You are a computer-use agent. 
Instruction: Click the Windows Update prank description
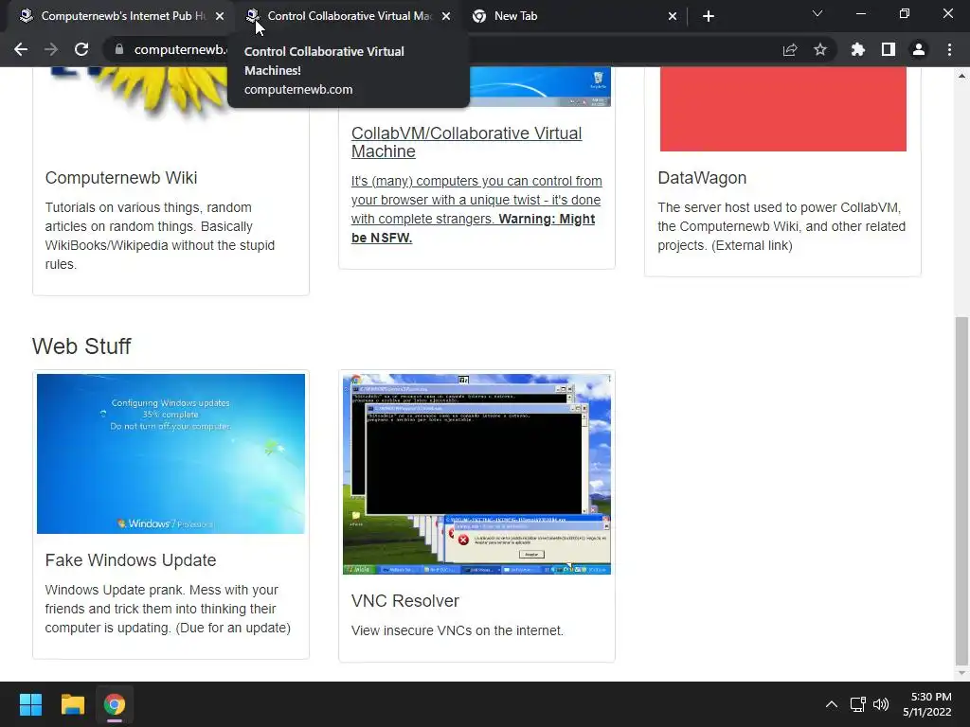pos(168,609)
